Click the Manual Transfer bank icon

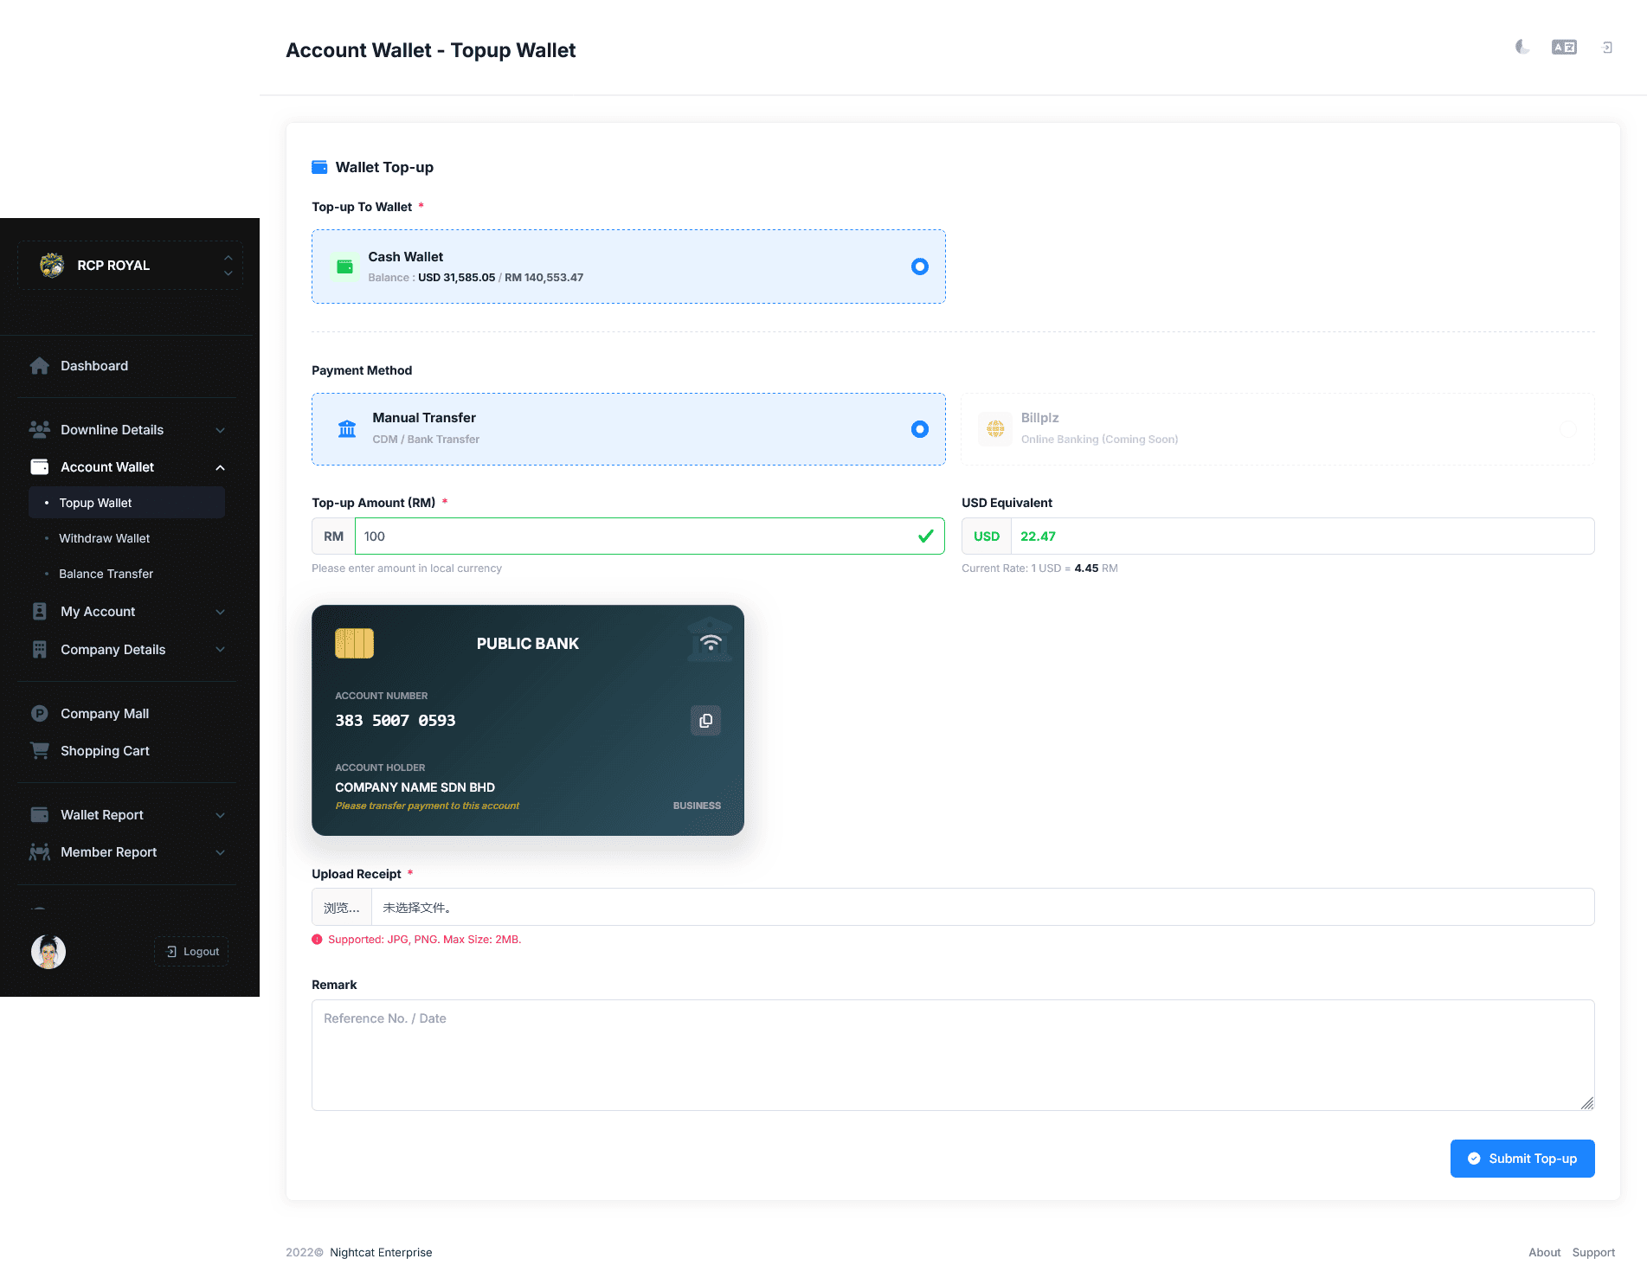coord(347,429)
